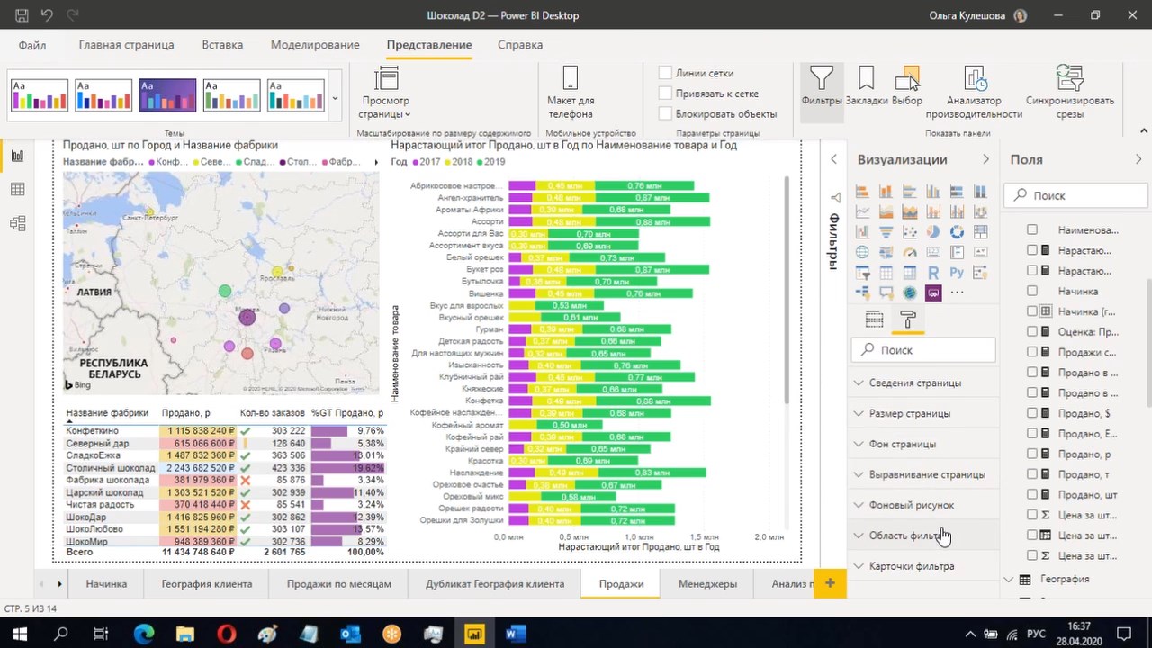Select the table visual icon

[886, 273]
